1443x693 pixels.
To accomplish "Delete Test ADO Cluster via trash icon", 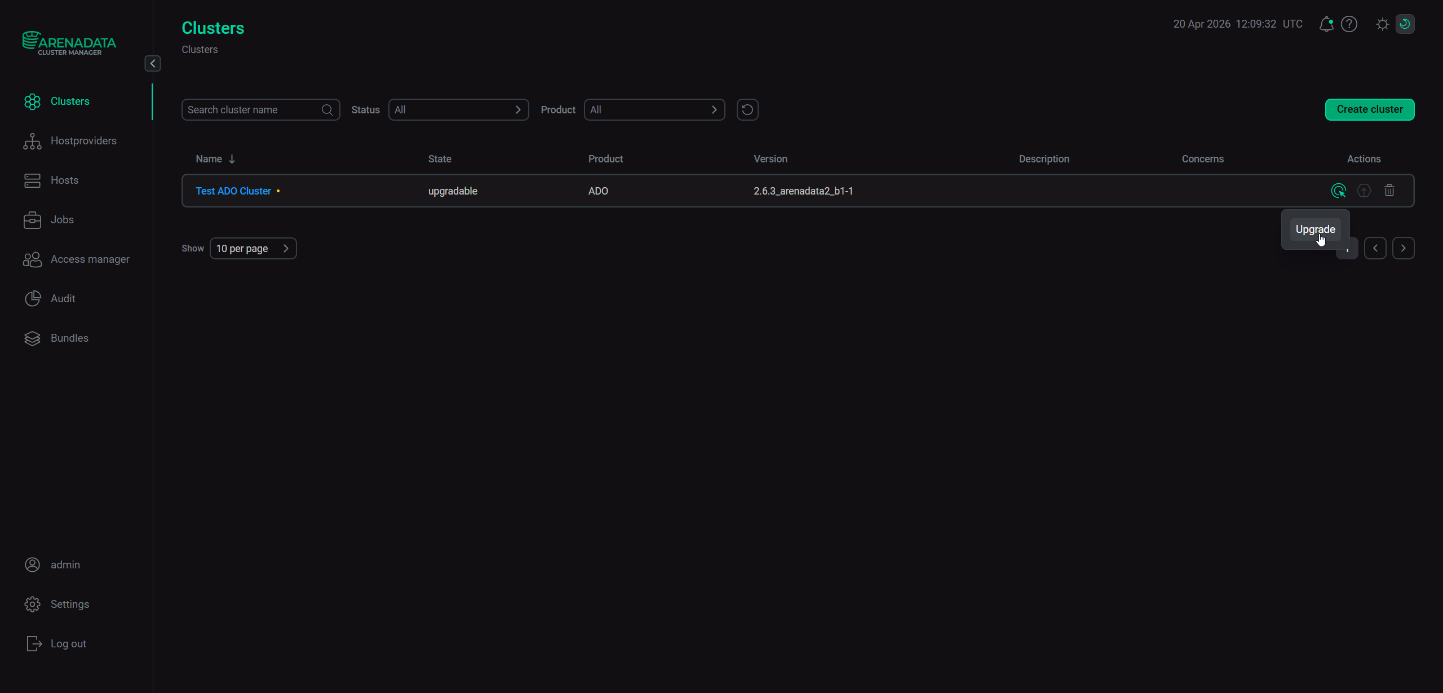I will click(x=1389, y=191).
